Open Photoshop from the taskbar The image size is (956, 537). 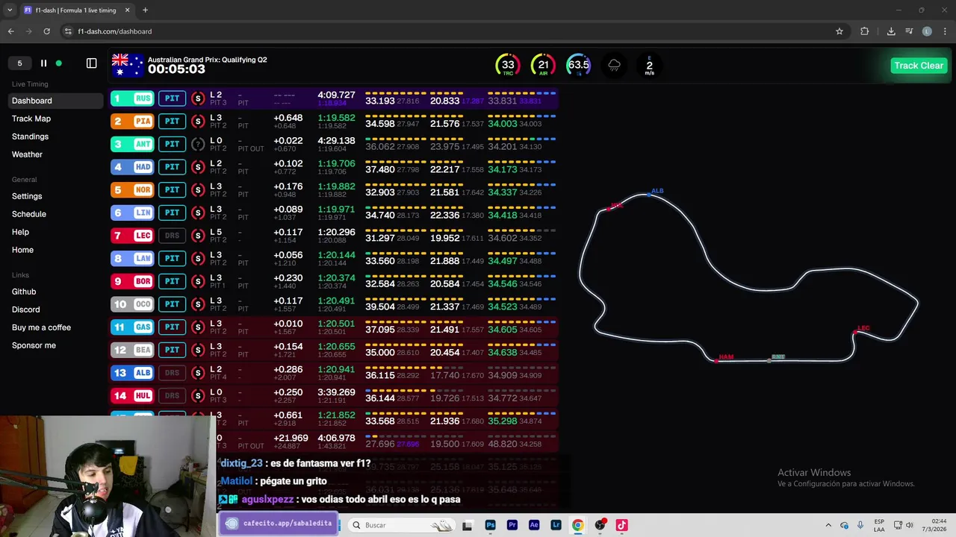pyautogui.click(x=490, y=525)
